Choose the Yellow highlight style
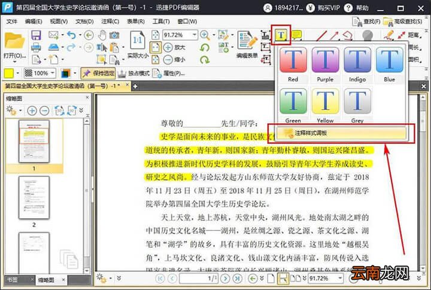Screen dimensions: 431x290 (x=325, y=106)
